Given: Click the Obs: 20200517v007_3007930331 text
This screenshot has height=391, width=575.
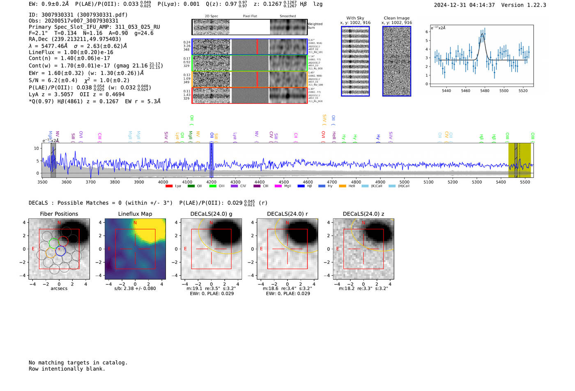Looking at the screenshot, I should point(74,21).
